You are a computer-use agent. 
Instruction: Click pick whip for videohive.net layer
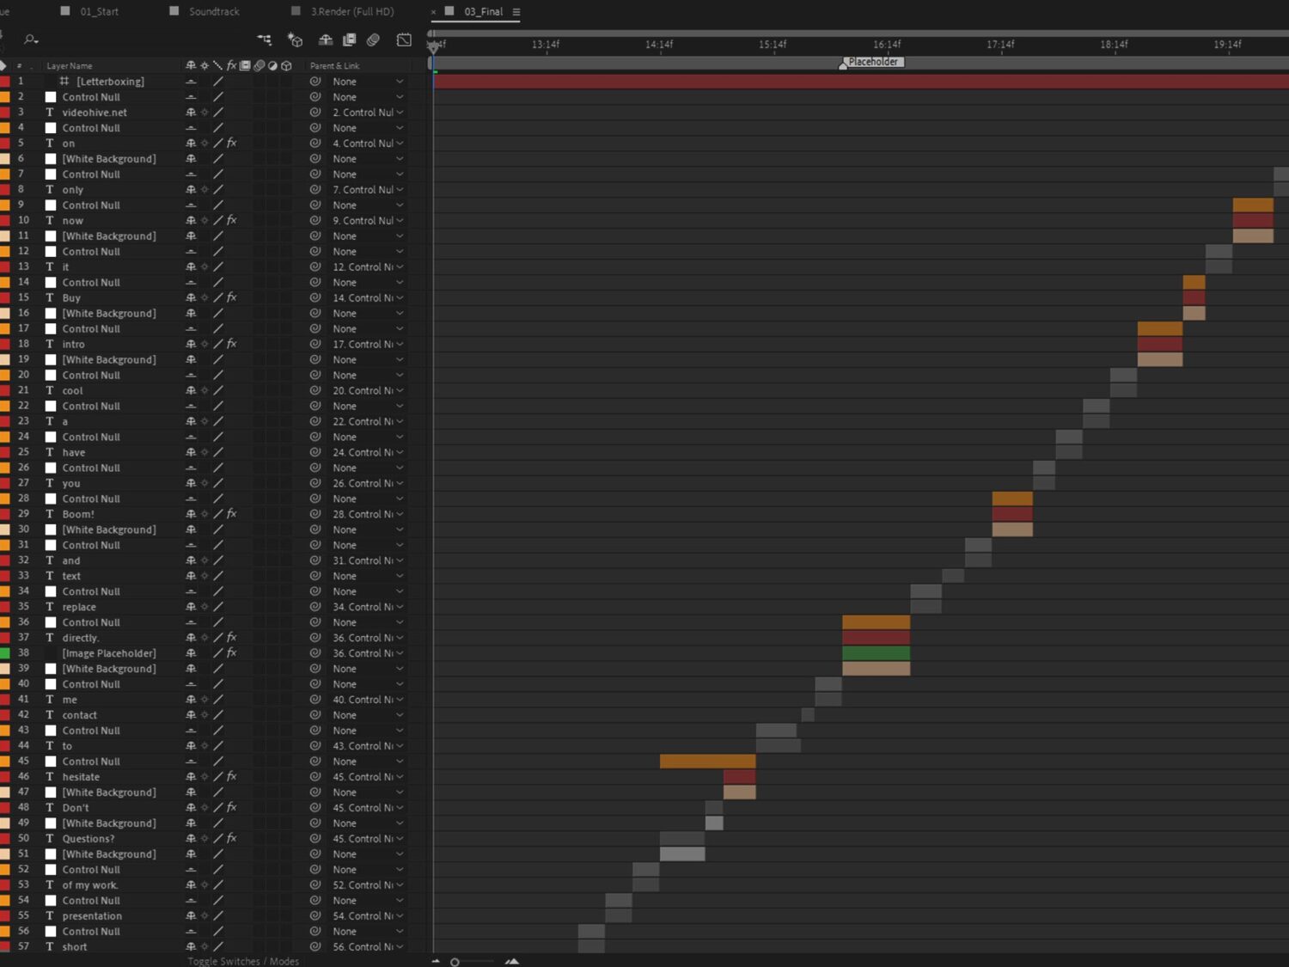click(x=315, y=113)
